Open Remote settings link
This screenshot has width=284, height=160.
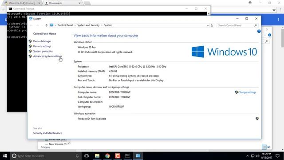click(42, 46)
